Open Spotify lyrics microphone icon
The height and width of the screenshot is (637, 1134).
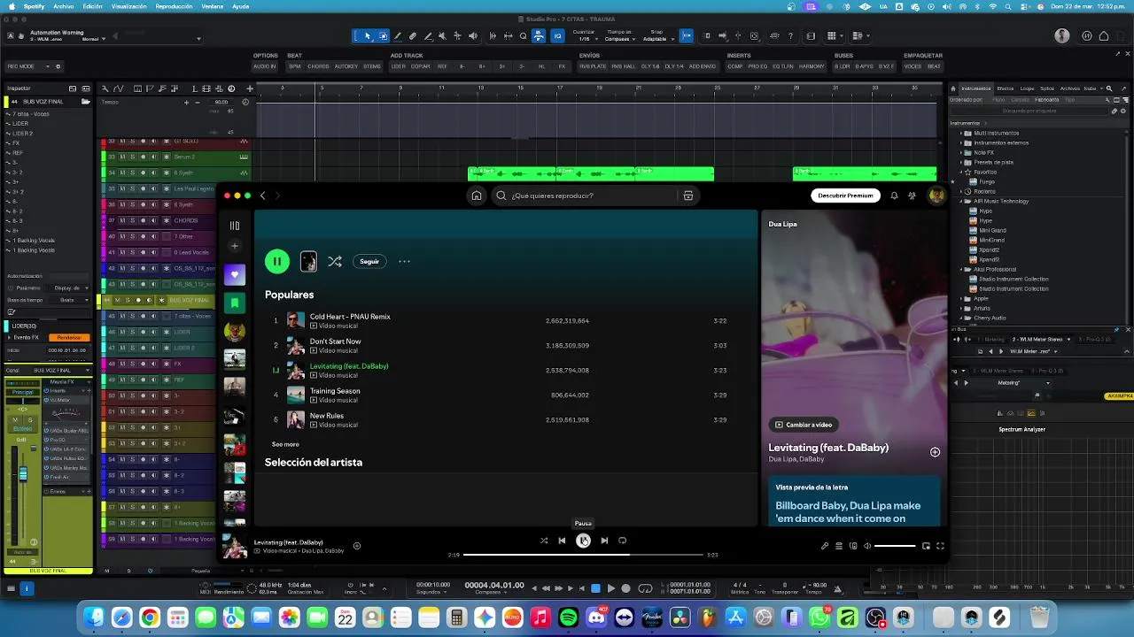825,546
